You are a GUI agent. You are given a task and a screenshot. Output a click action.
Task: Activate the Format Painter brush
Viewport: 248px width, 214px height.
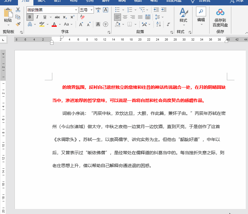pyautogui.click(x=18, y=24)
